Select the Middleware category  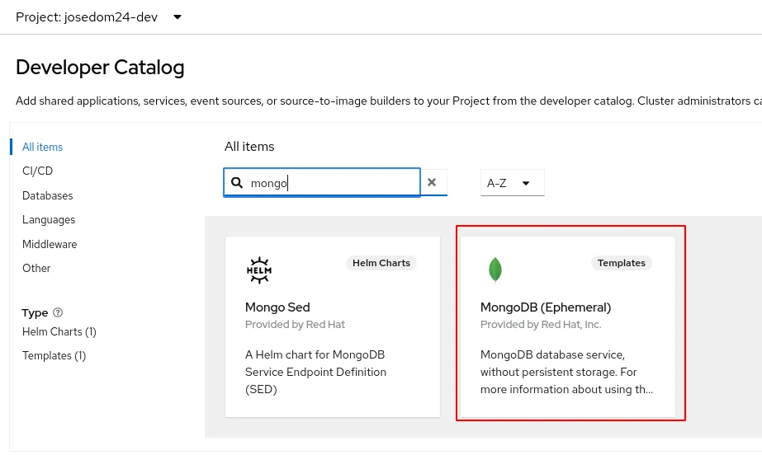(x=50, y=244)
